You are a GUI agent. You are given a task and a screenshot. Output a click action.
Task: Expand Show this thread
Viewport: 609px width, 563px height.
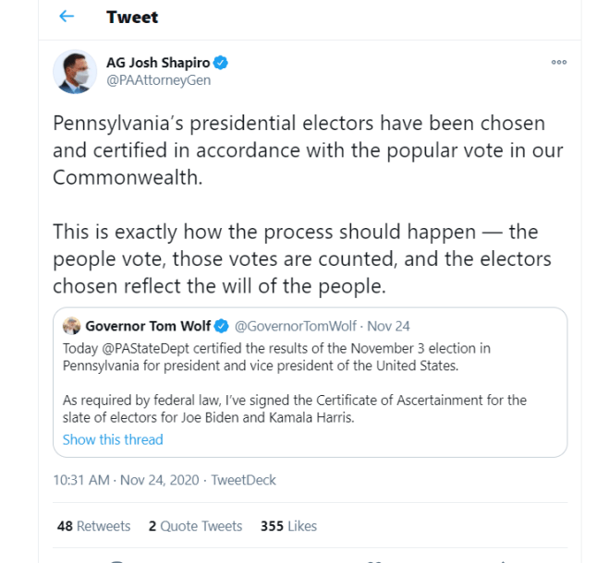tap(113, 439)
